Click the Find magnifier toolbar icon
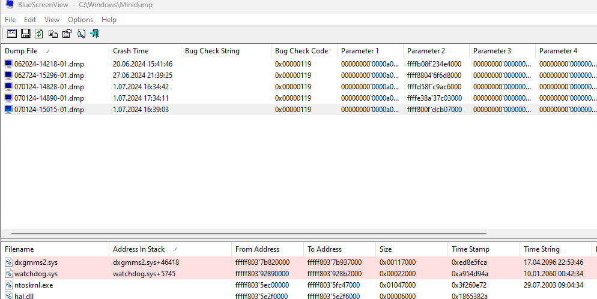The image size is (597, 299). tap(80, 34)
